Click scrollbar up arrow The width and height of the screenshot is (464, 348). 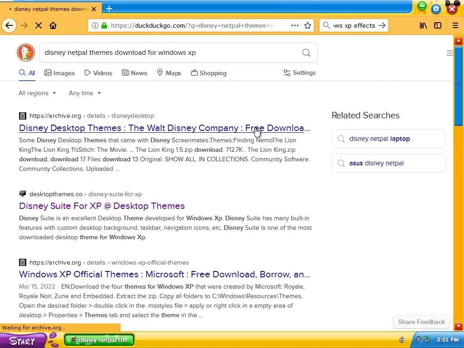click(459, 40)
